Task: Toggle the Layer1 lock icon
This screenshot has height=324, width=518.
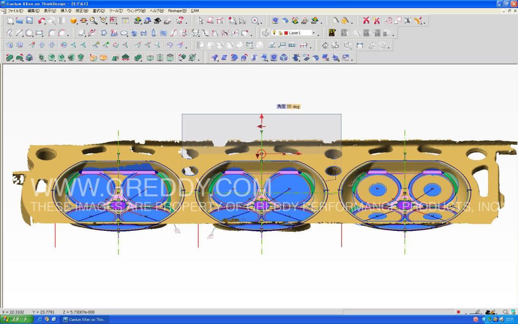Action: click(280, 33)
